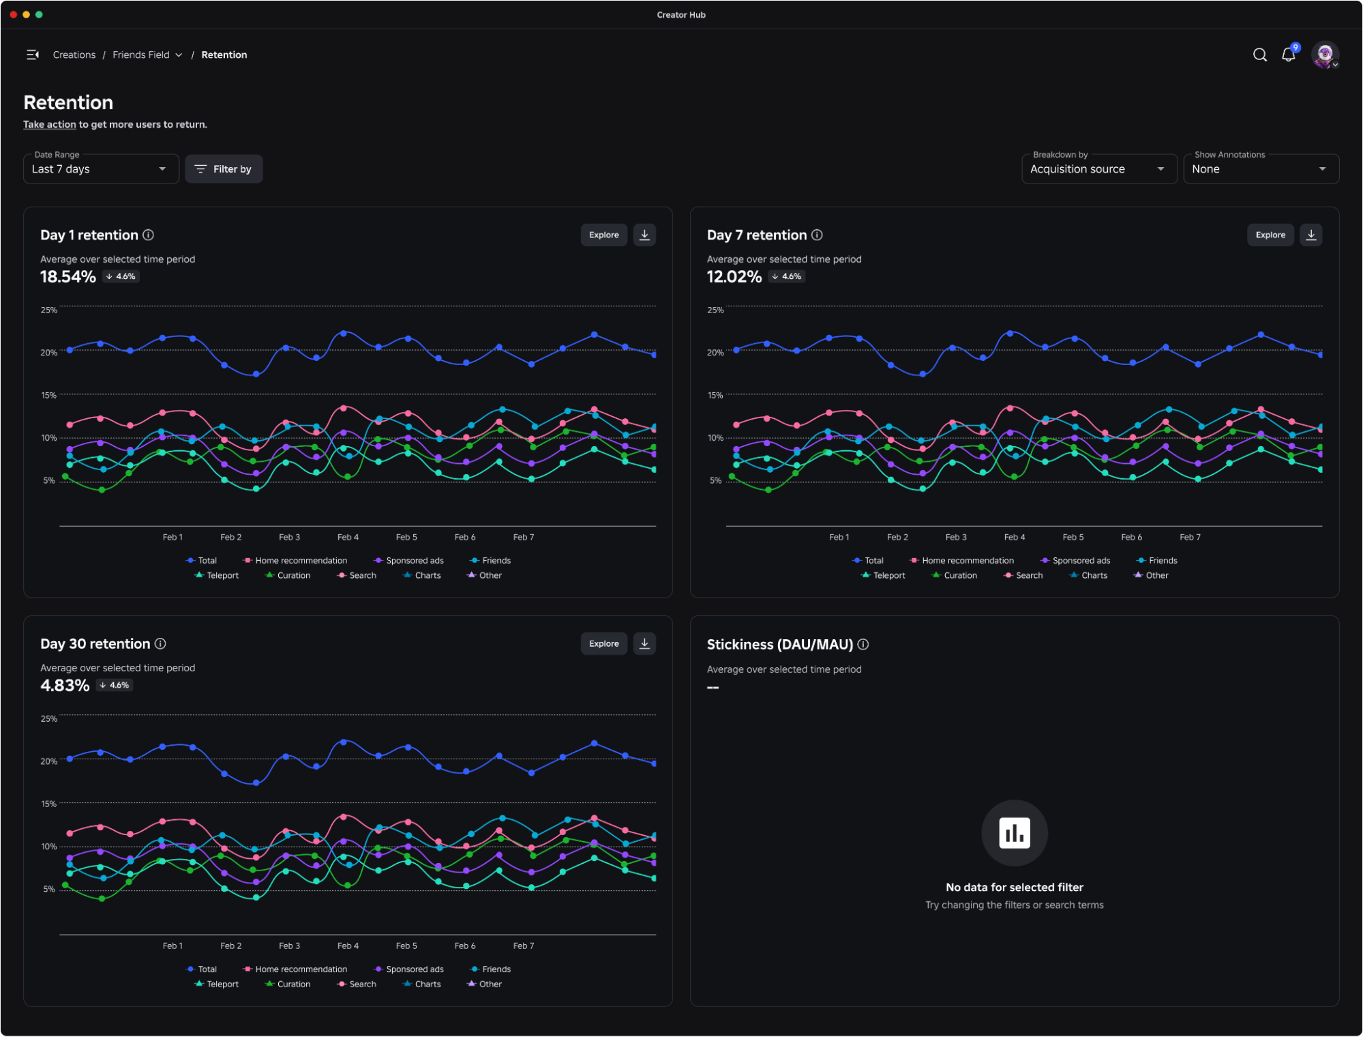The image size is (1363, 1037).
Task: Click info icon beside Day 1 retention
Action: coord(148,235)
